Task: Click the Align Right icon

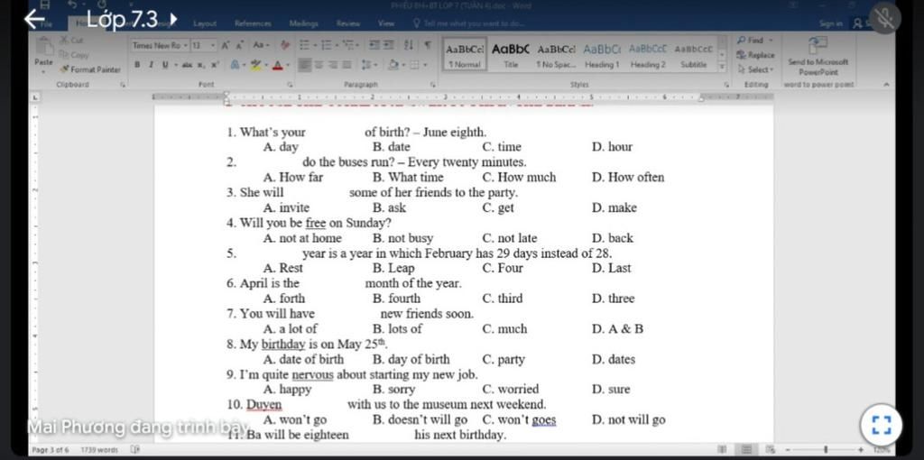Action: 333,65
